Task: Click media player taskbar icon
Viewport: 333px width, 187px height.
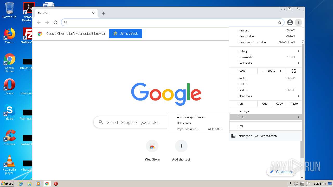Action: [38, 184]
